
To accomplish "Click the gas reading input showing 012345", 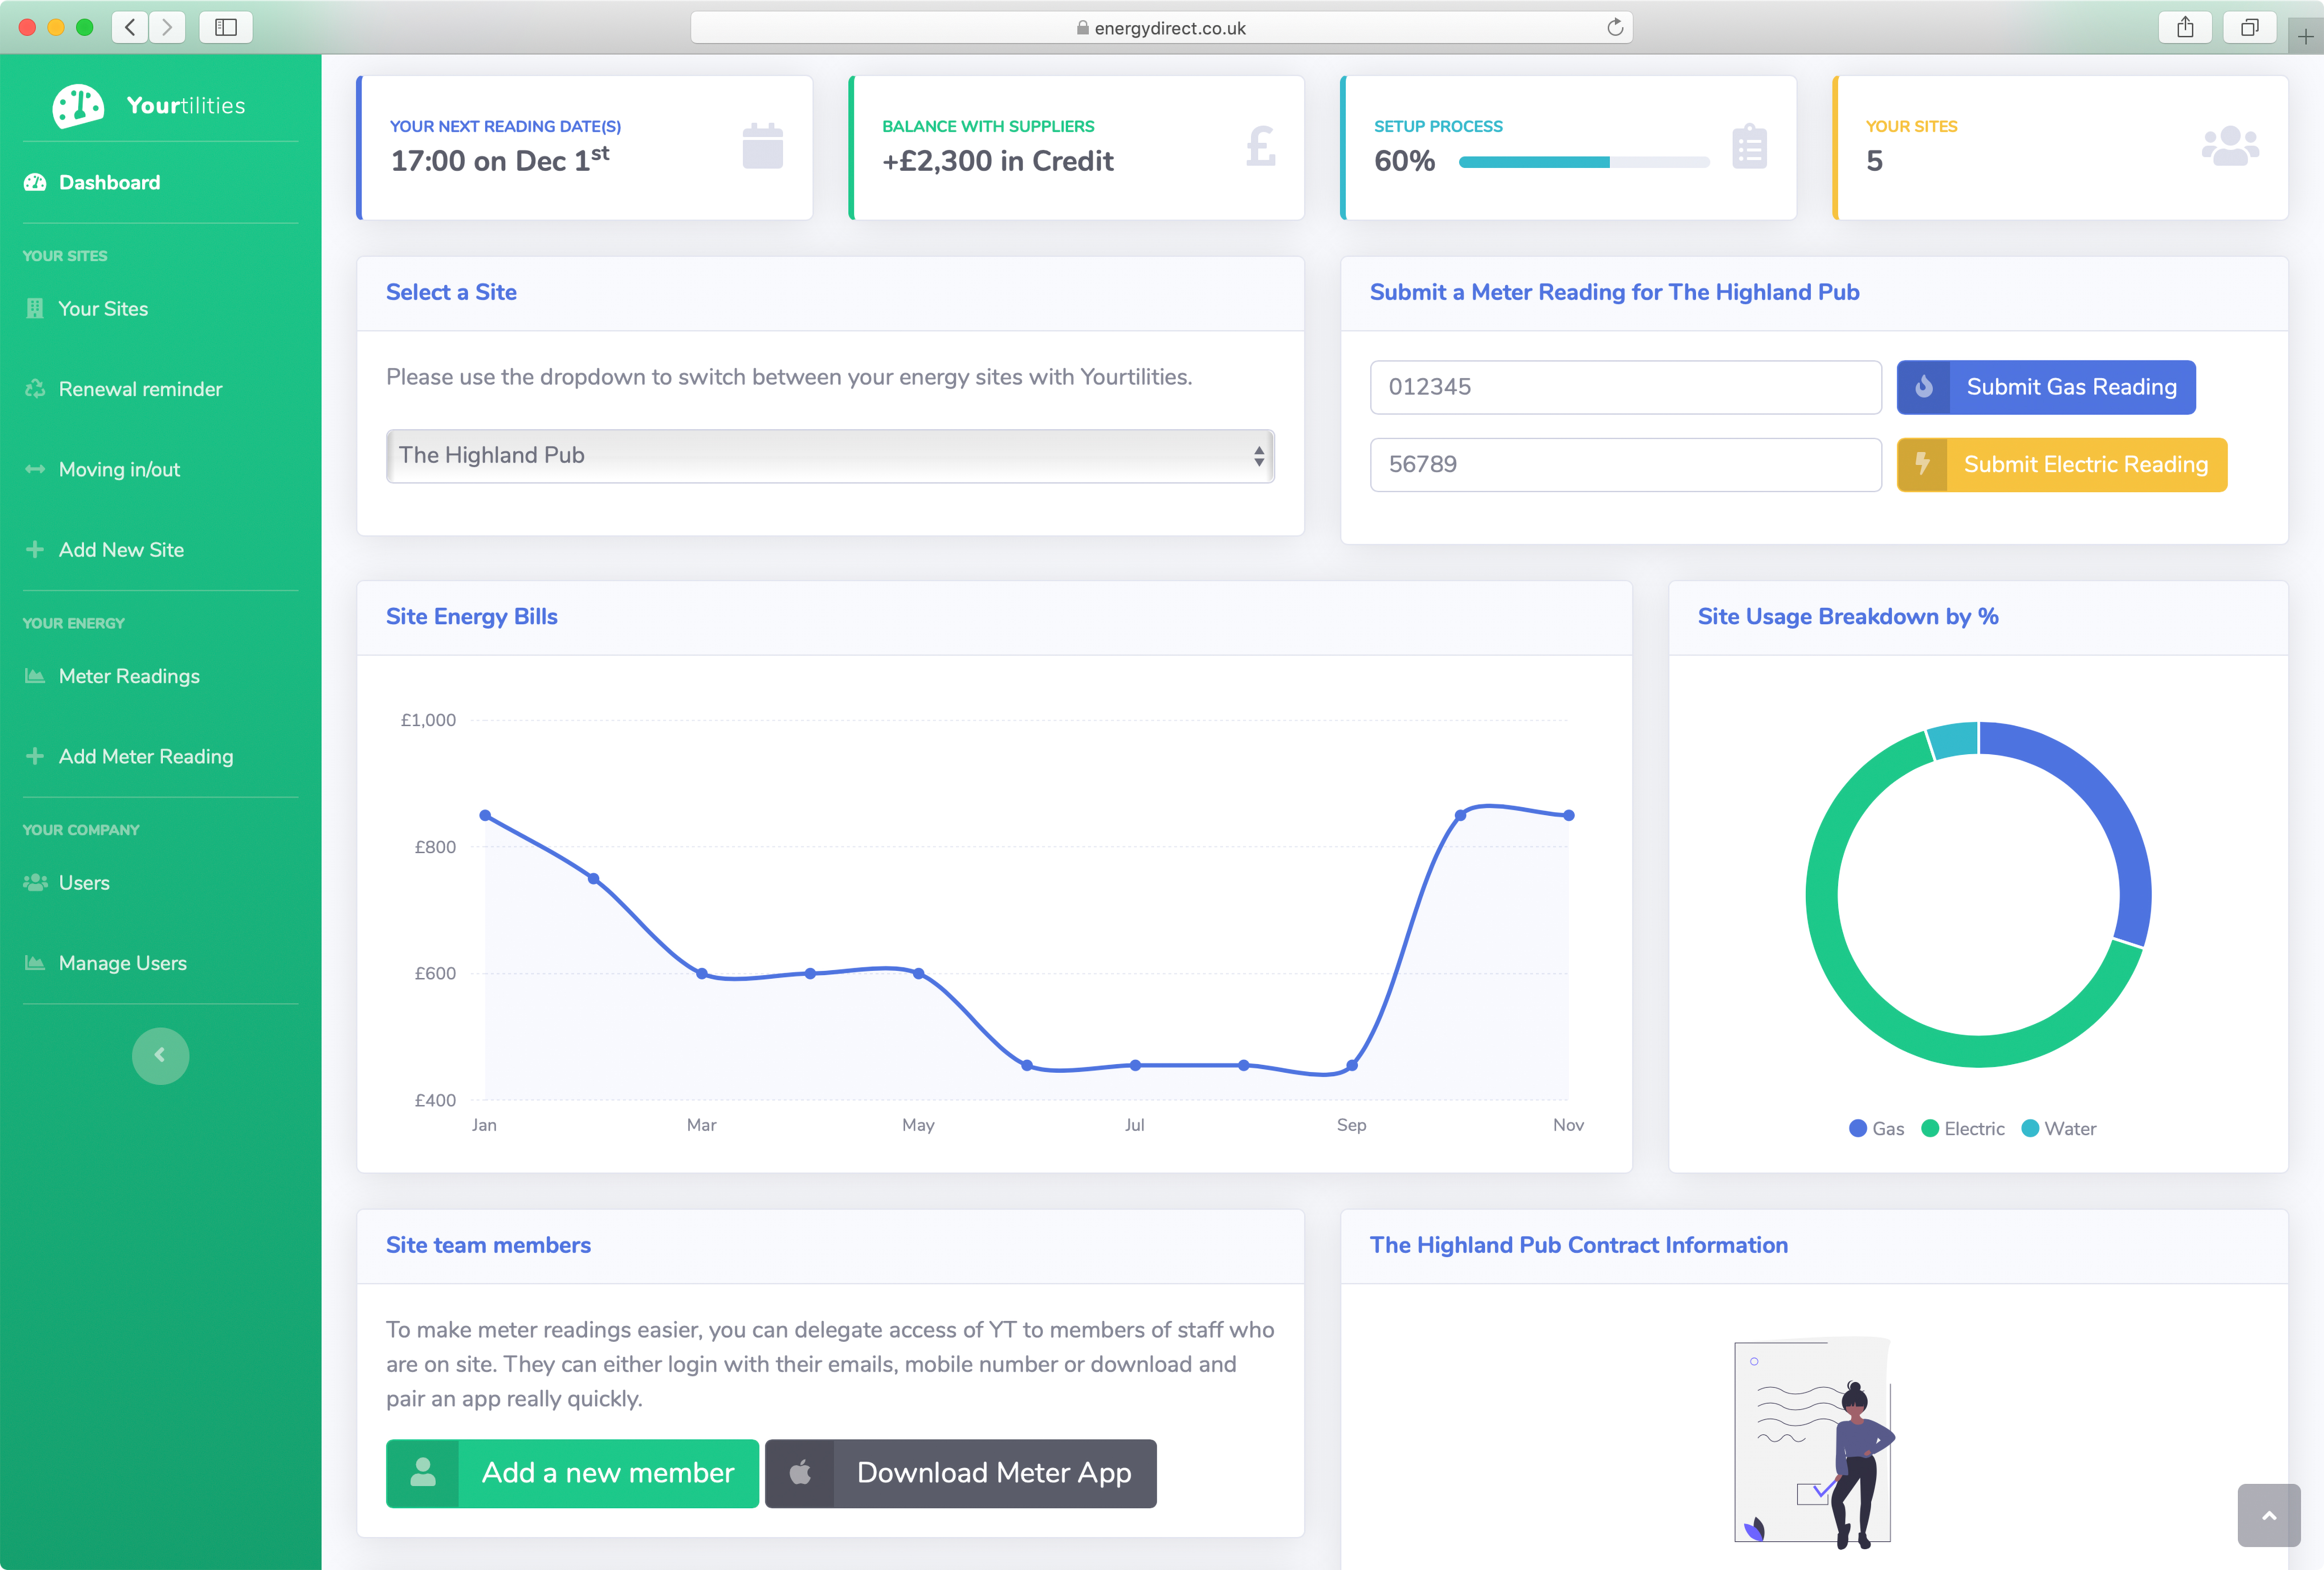I will click(1625, 387).
